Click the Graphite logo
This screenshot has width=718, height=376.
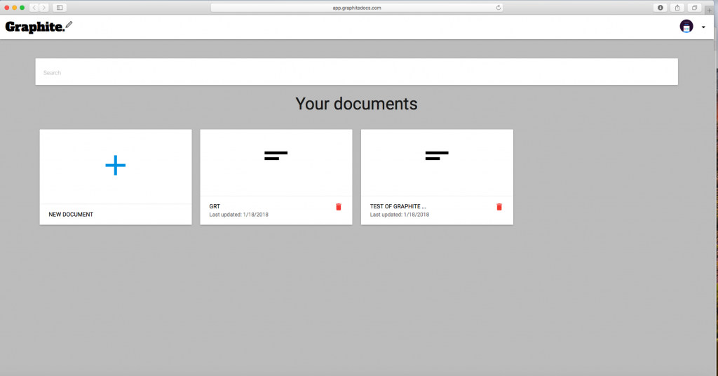point(39,27)
